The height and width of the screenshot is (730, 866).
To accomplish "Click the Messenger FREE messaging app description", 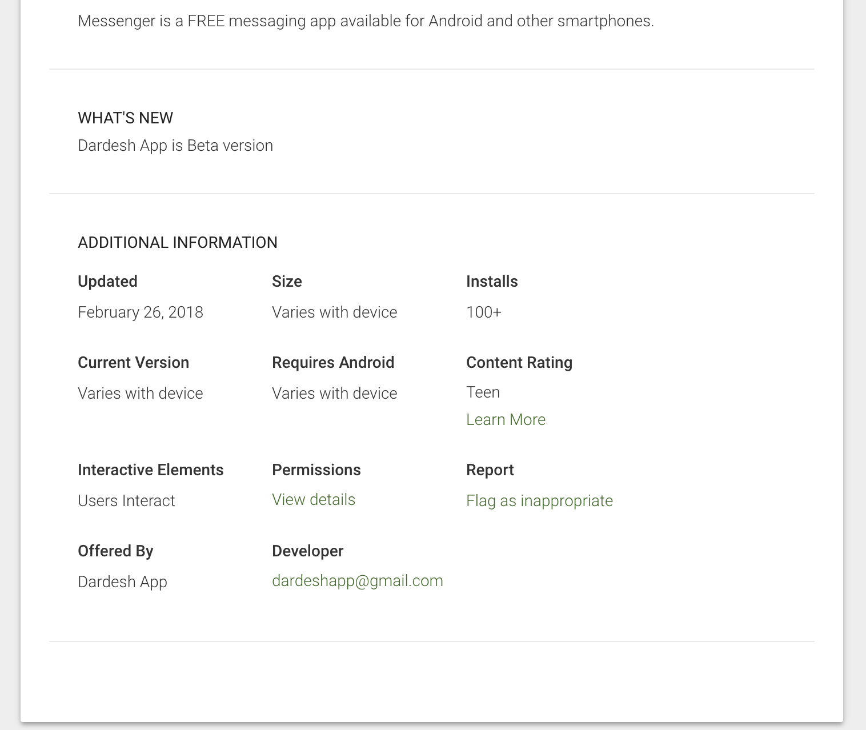I will (x=366, y=21).
